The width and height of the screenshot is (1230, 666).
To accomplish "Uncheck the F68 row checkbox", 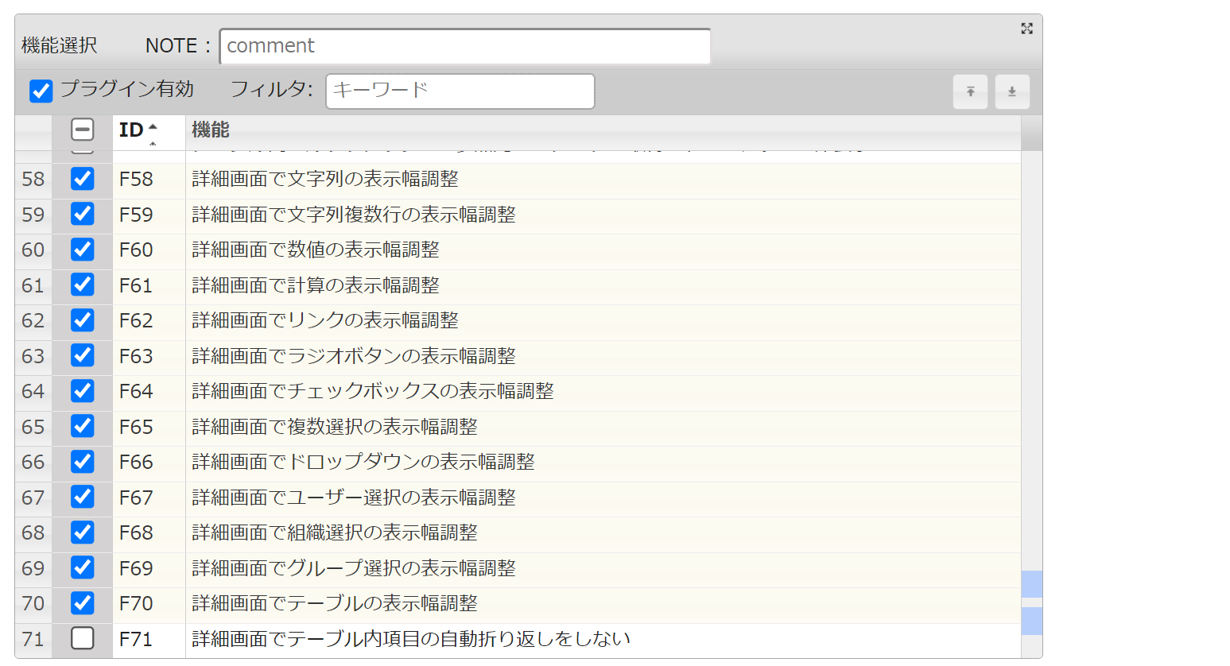I will point(83,532).
